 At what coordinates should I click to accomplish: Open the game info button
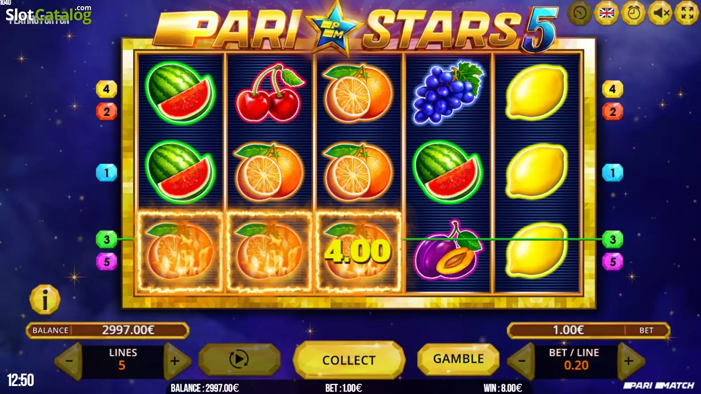point(44,299)
